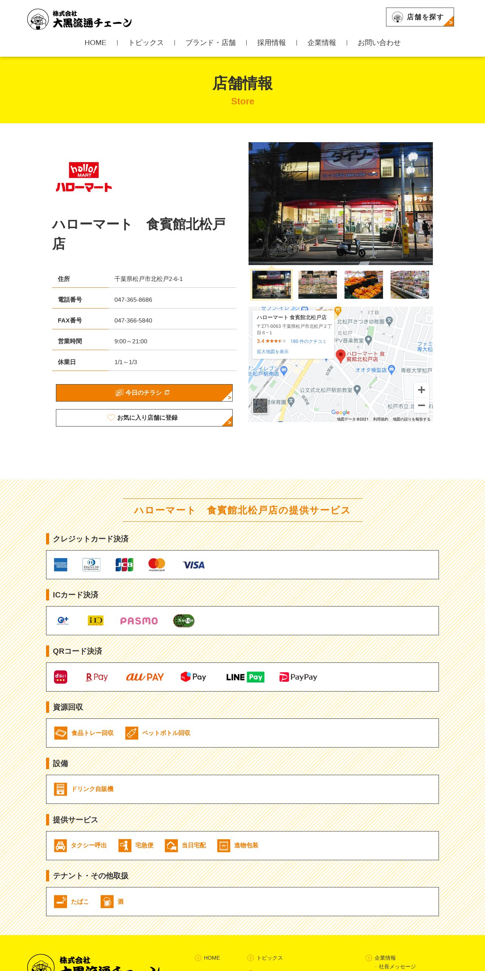The height and width of the screenshot is (971, 485).
Task: Click 地図の誤りを報告する map link
Action: click(x=411, y=419)
